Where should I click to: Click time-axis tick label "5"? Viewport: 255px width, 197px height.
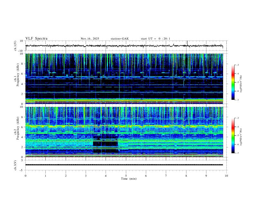pos(126,176)
